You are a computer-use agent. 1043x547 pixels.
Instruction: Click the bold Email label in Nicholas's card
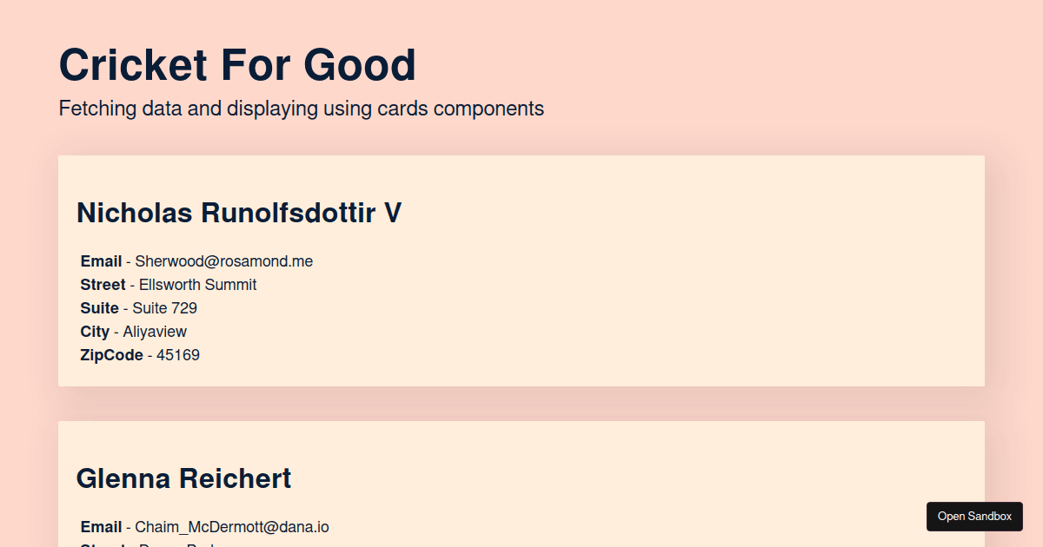[x=101, y=261]
